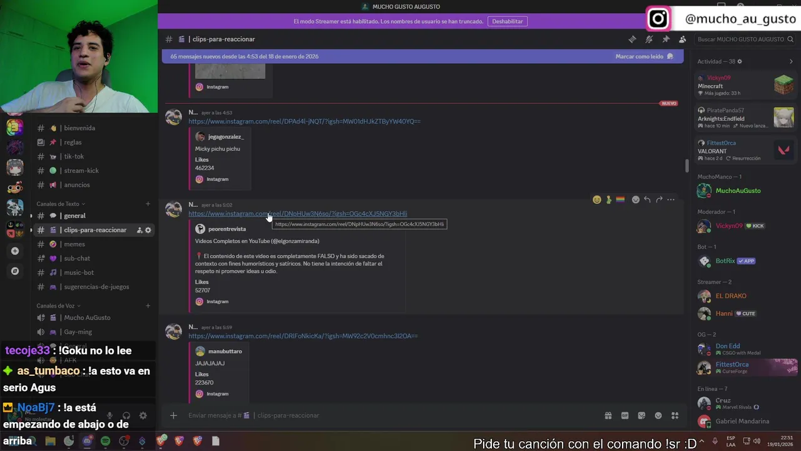This screenshot has height=451, width=801.
Task: Toggle headphone deafen in user panel
Action: (x=126, y=415)
